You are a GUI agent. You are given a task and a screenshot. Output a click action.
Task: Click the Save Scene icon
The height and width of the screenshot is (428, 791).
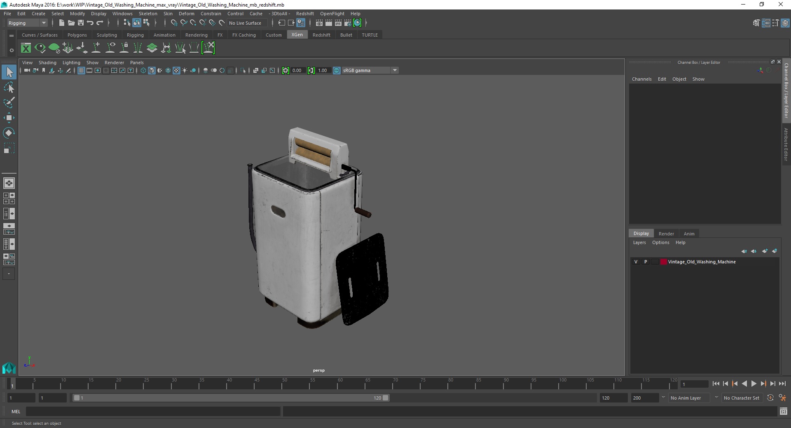[81, 23]
